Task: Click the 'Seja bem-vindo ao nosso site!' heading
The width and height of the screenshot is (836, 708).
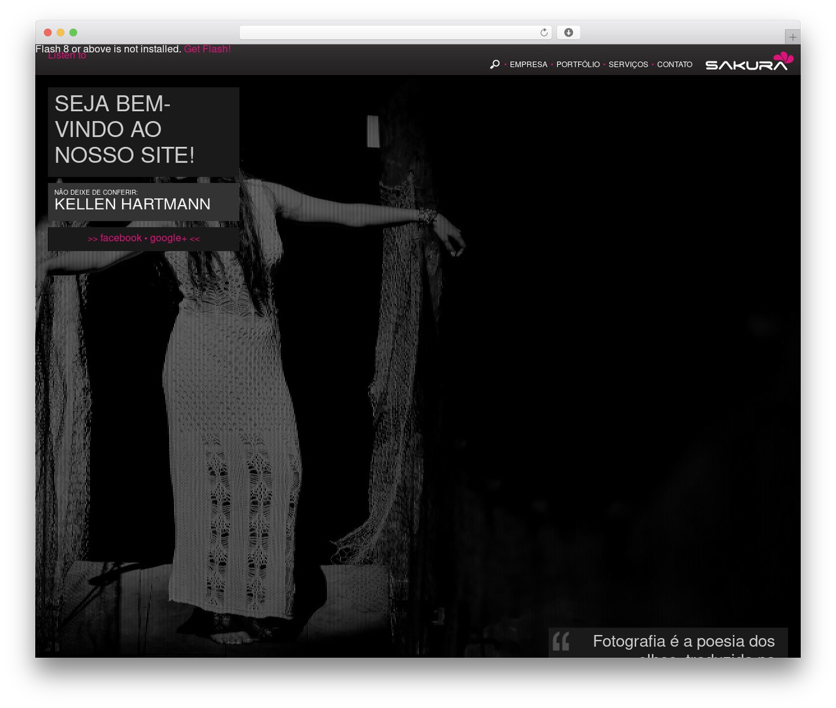Action: [x=125, y=129]
